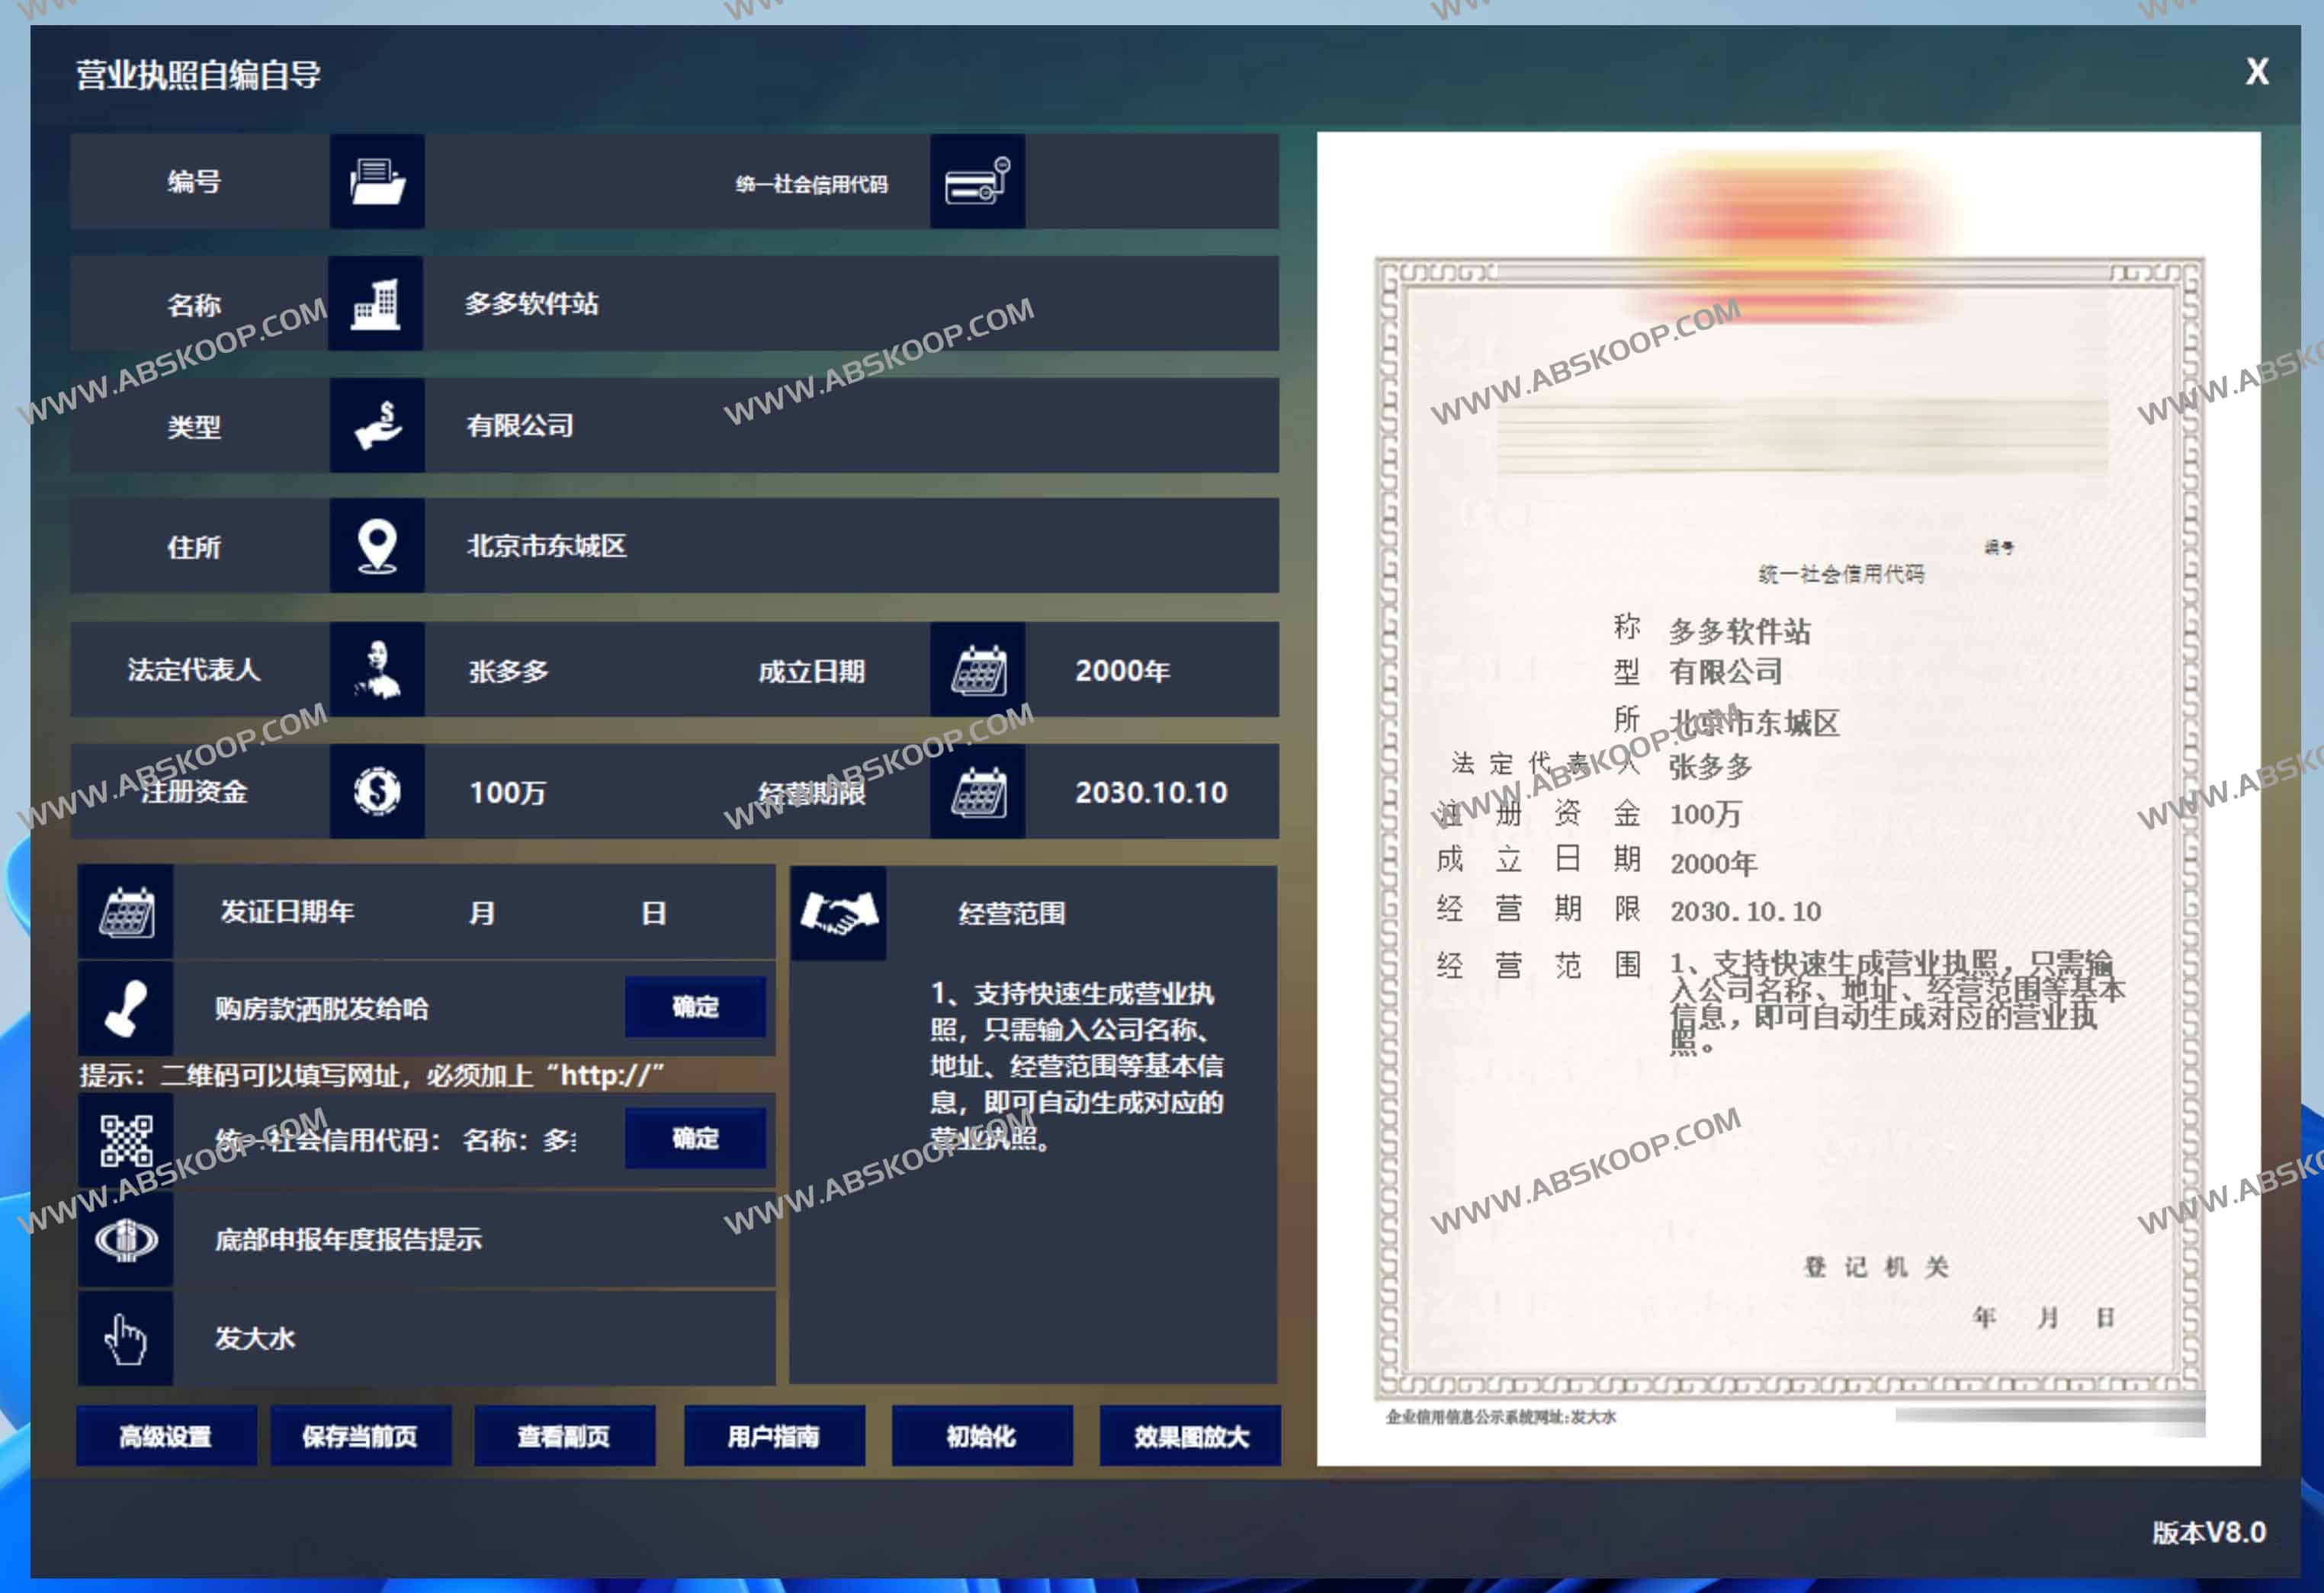The image size is (2324, 1593).
Task: Click 确定 beside the QR code row
Action: click(695, 1139)
